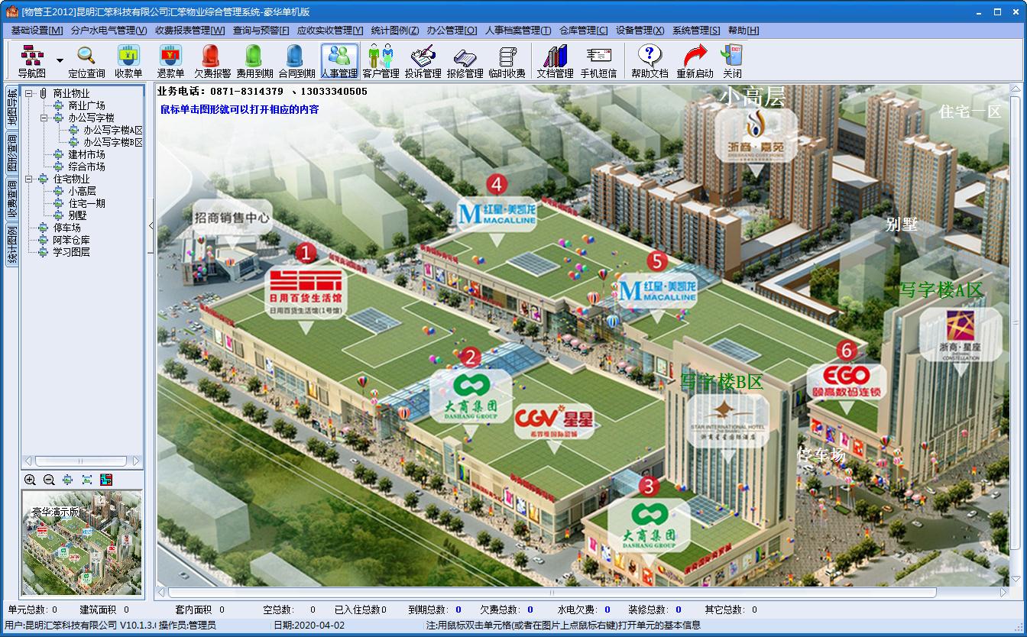1027x637 pixels.
Task: Open 客户管理 customer management
Action: click(381, 61)
